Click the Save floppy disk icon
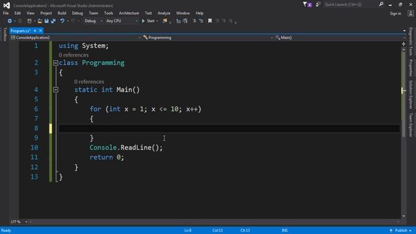This screenshot has height=234, width=416. (46, 21)
